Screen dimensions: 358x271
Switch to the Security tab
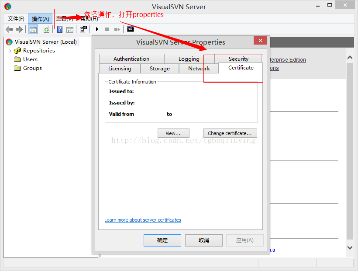[x=238, y=59]
